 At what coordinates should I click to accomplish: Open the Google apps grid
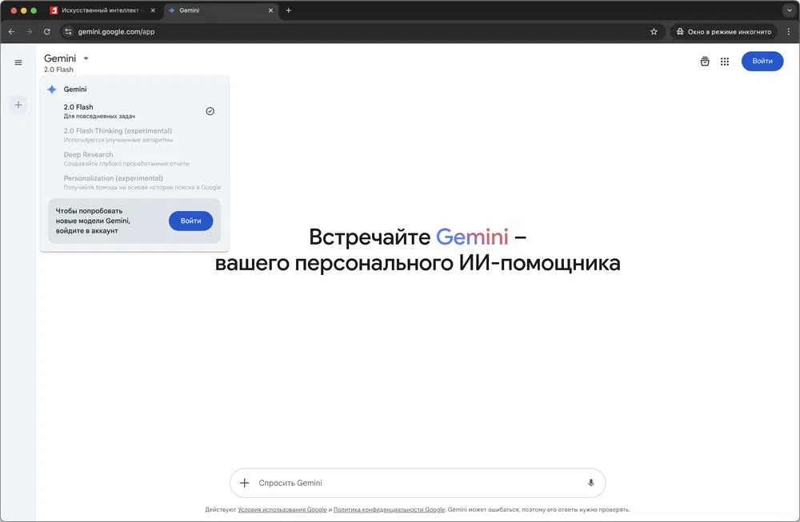click(725, 62)
